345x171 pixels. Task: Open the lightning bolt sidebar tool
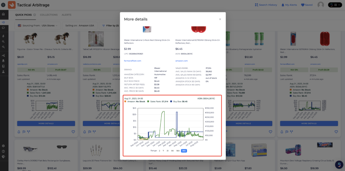tap(3, 36)
